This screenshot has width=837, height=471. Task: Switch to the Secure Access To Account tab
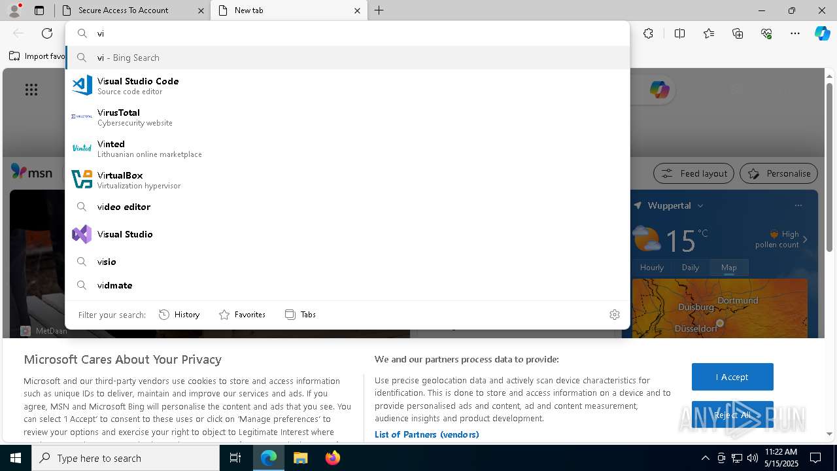[133, 10]
